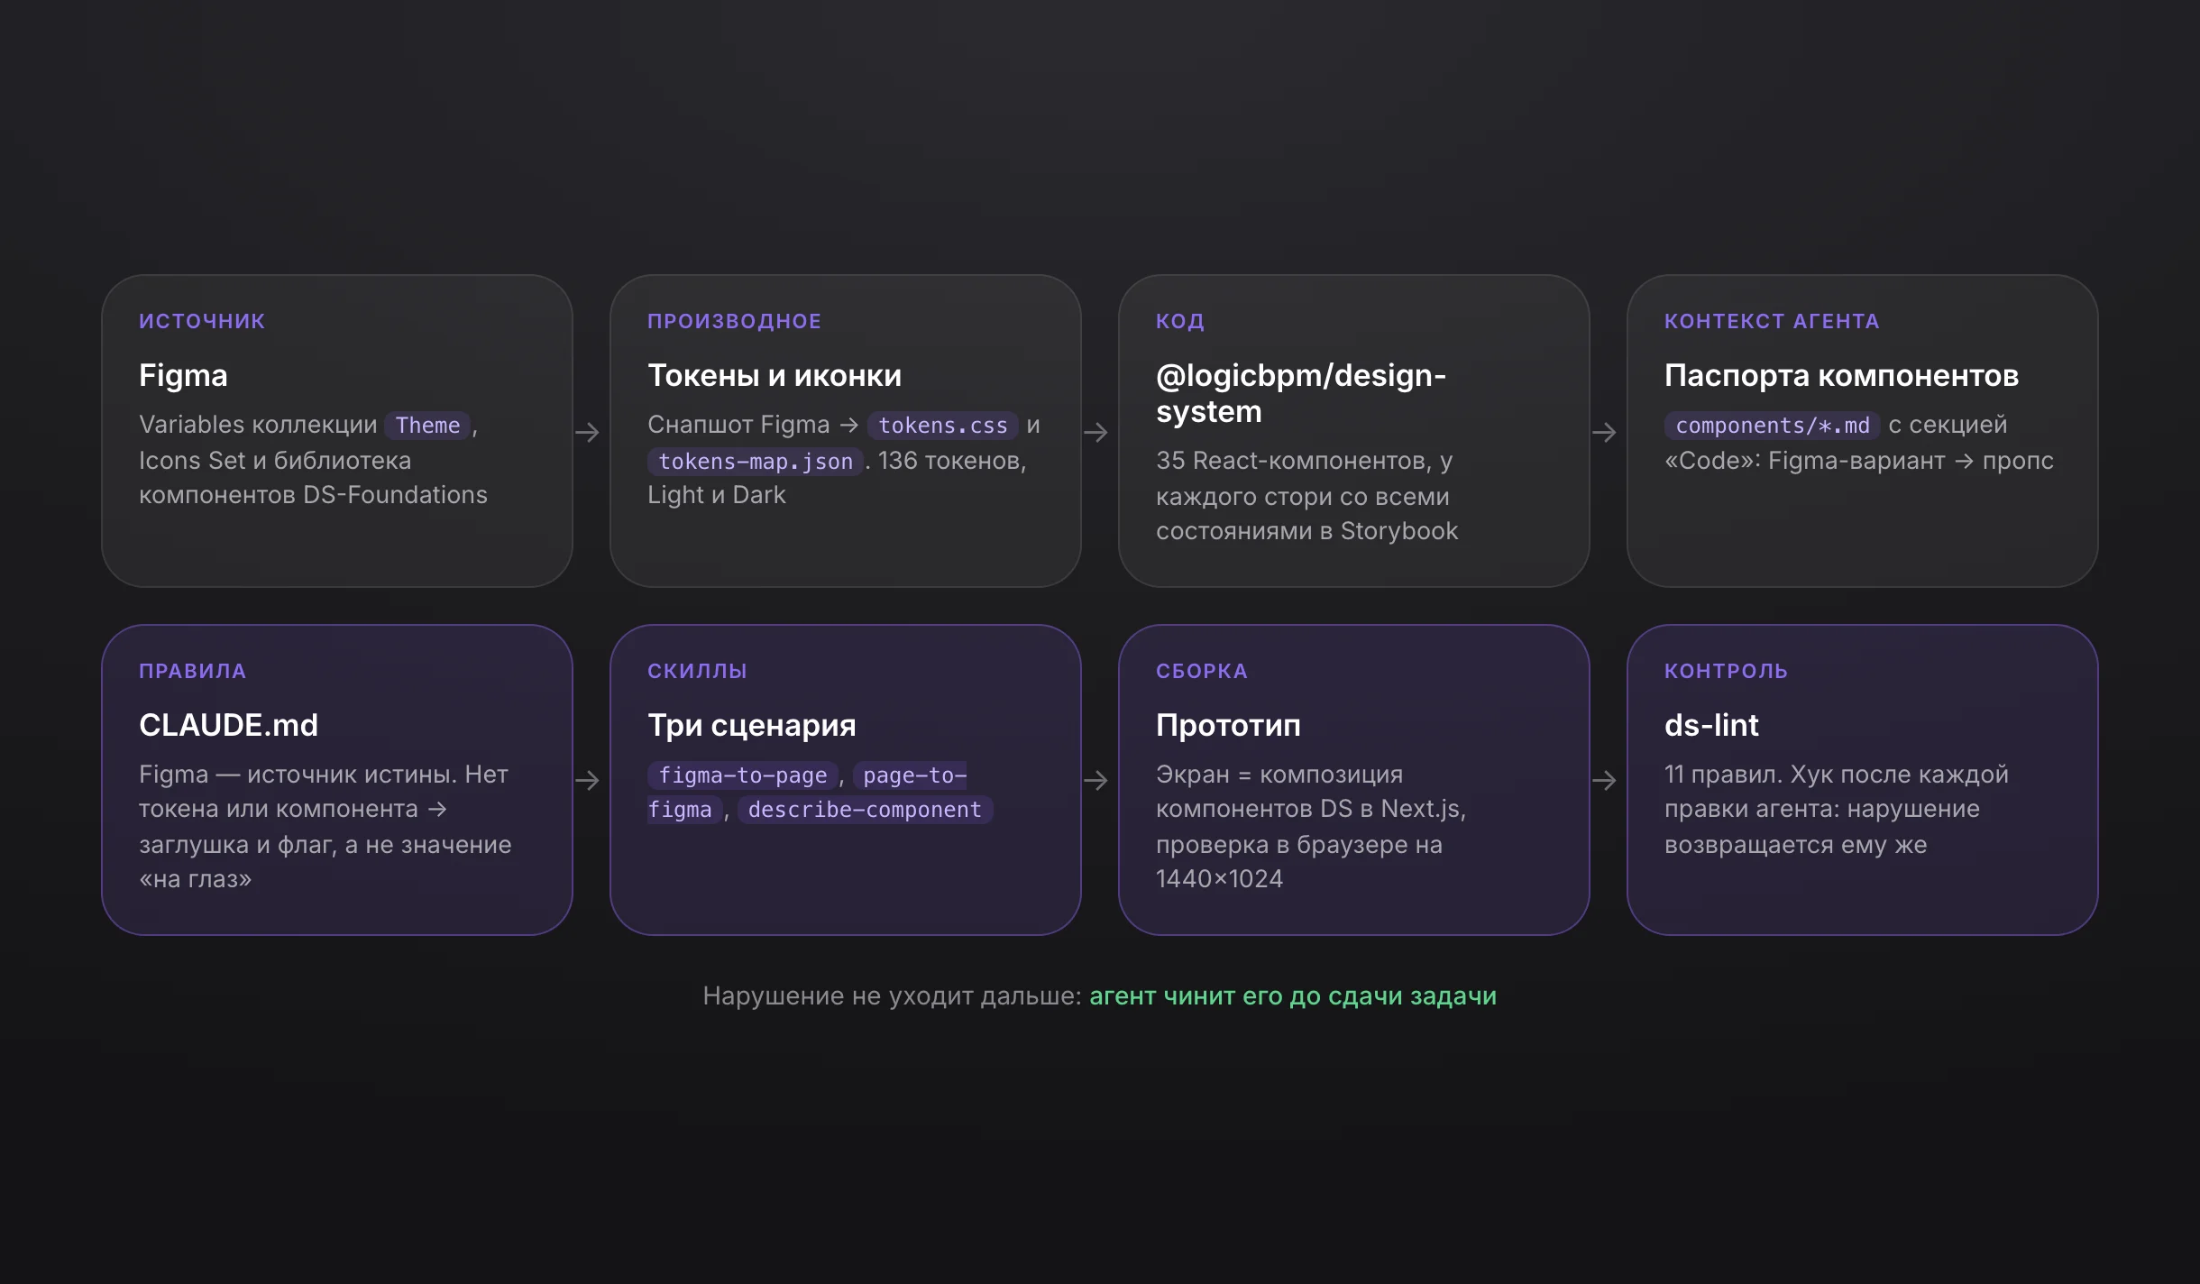2200x1284 pixels.
Task: Select the Токены и иконки heading
Action: tap(775, 375)
